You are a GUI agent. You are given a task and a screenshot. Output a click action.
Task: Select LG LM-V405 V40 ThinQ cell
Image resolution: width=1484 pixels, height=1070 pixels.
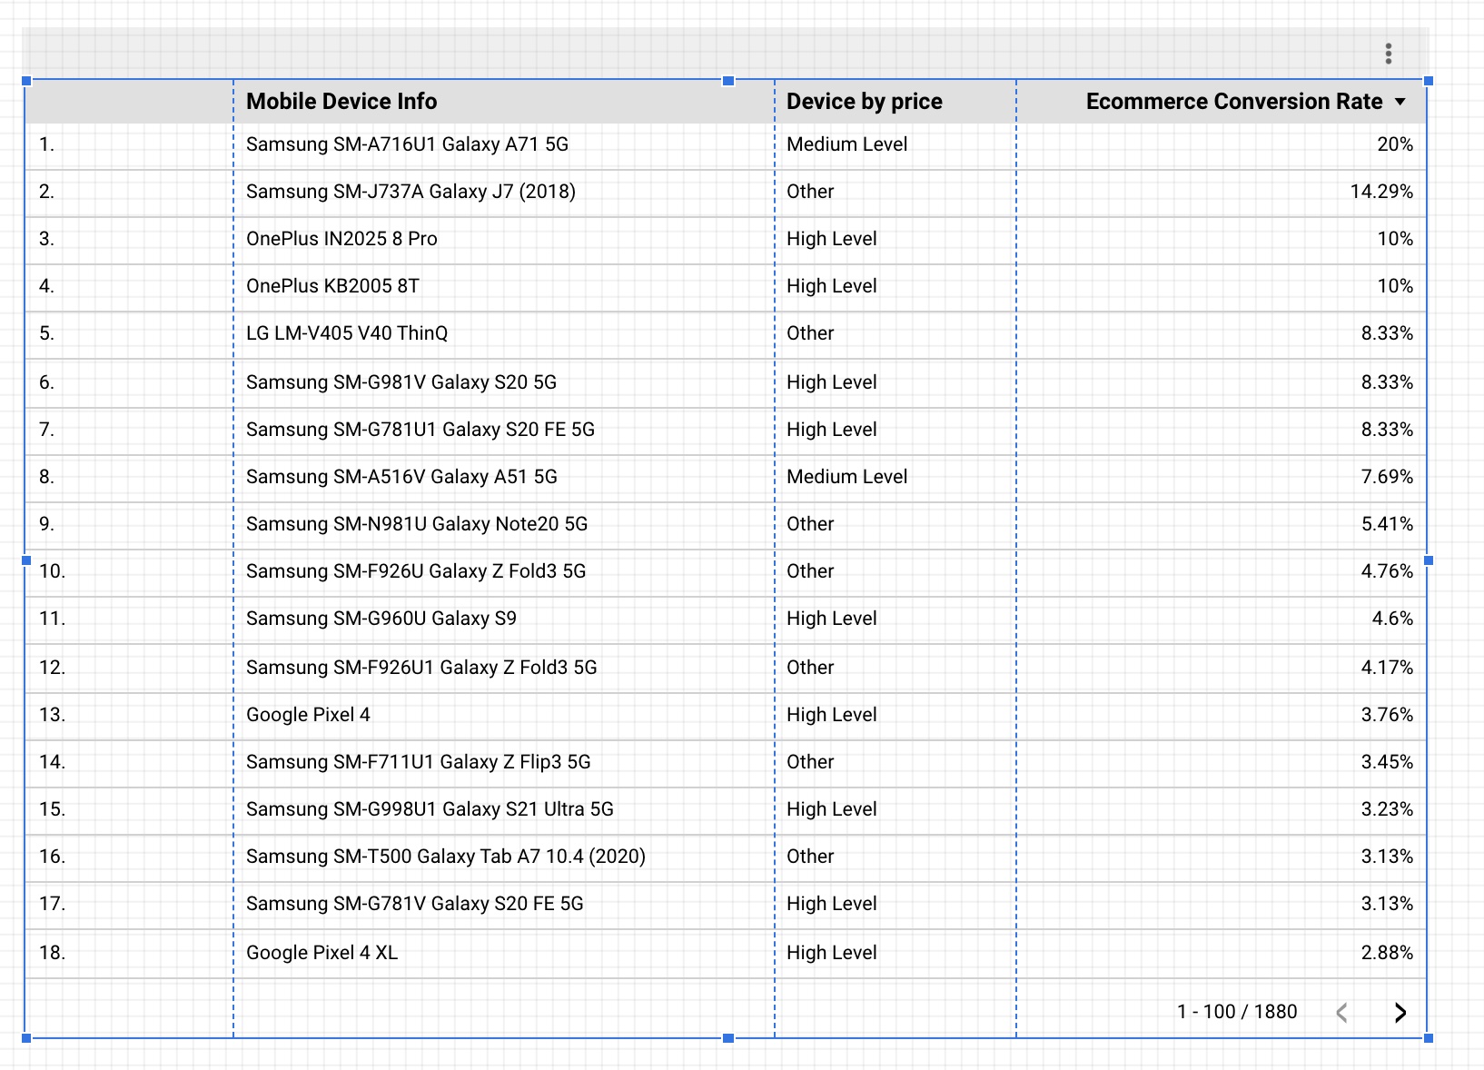(x=347, y=333)
